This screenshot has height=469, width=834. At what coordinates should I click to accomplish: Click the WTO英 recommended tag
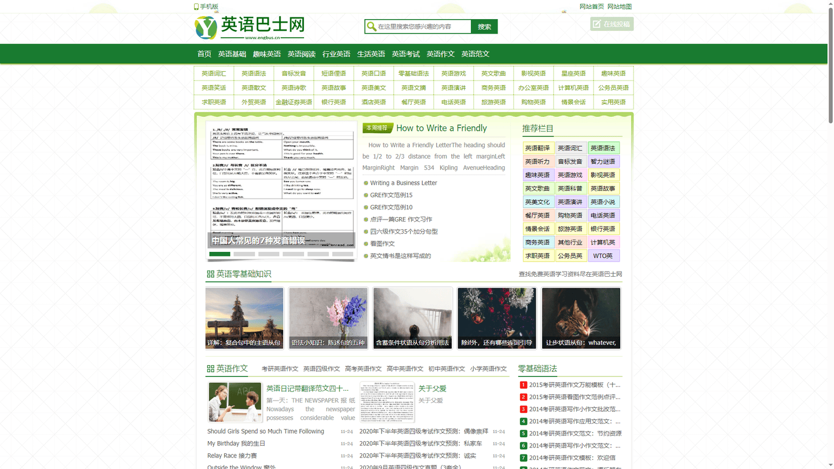(603, 256)
